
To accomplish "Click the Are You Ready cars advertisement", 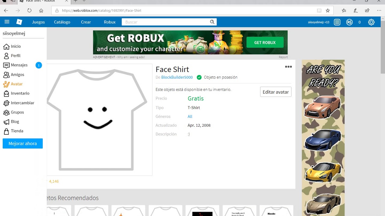I will coord(323,138).
